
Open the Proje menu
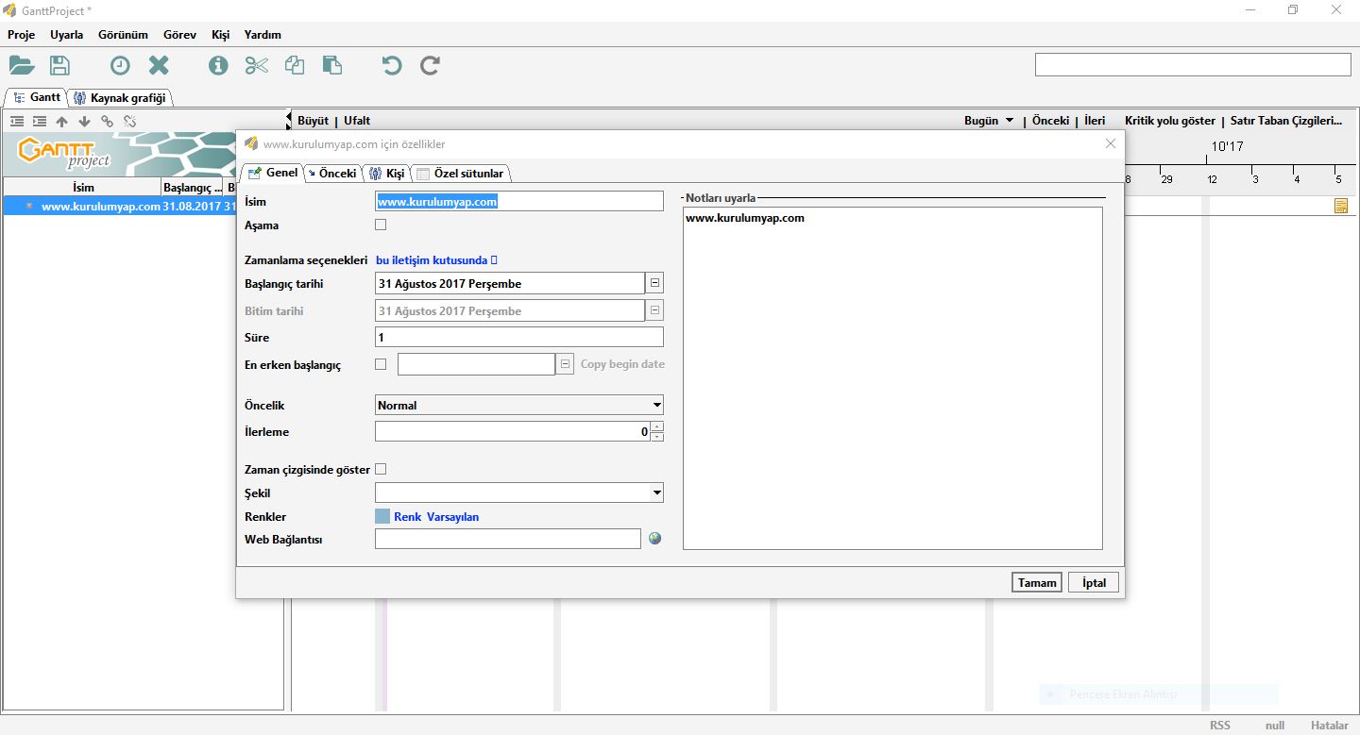(x=21, y=35)
